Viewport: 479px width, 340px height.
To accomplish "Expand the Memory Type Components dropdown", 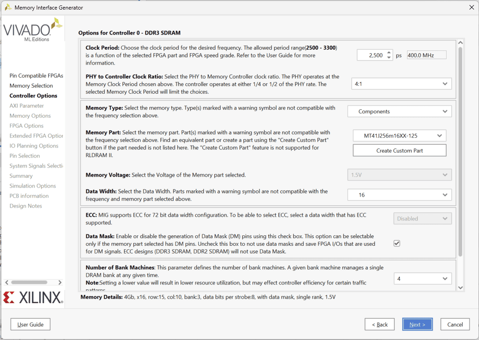I will pyautogui.click(x=399, y=112).
